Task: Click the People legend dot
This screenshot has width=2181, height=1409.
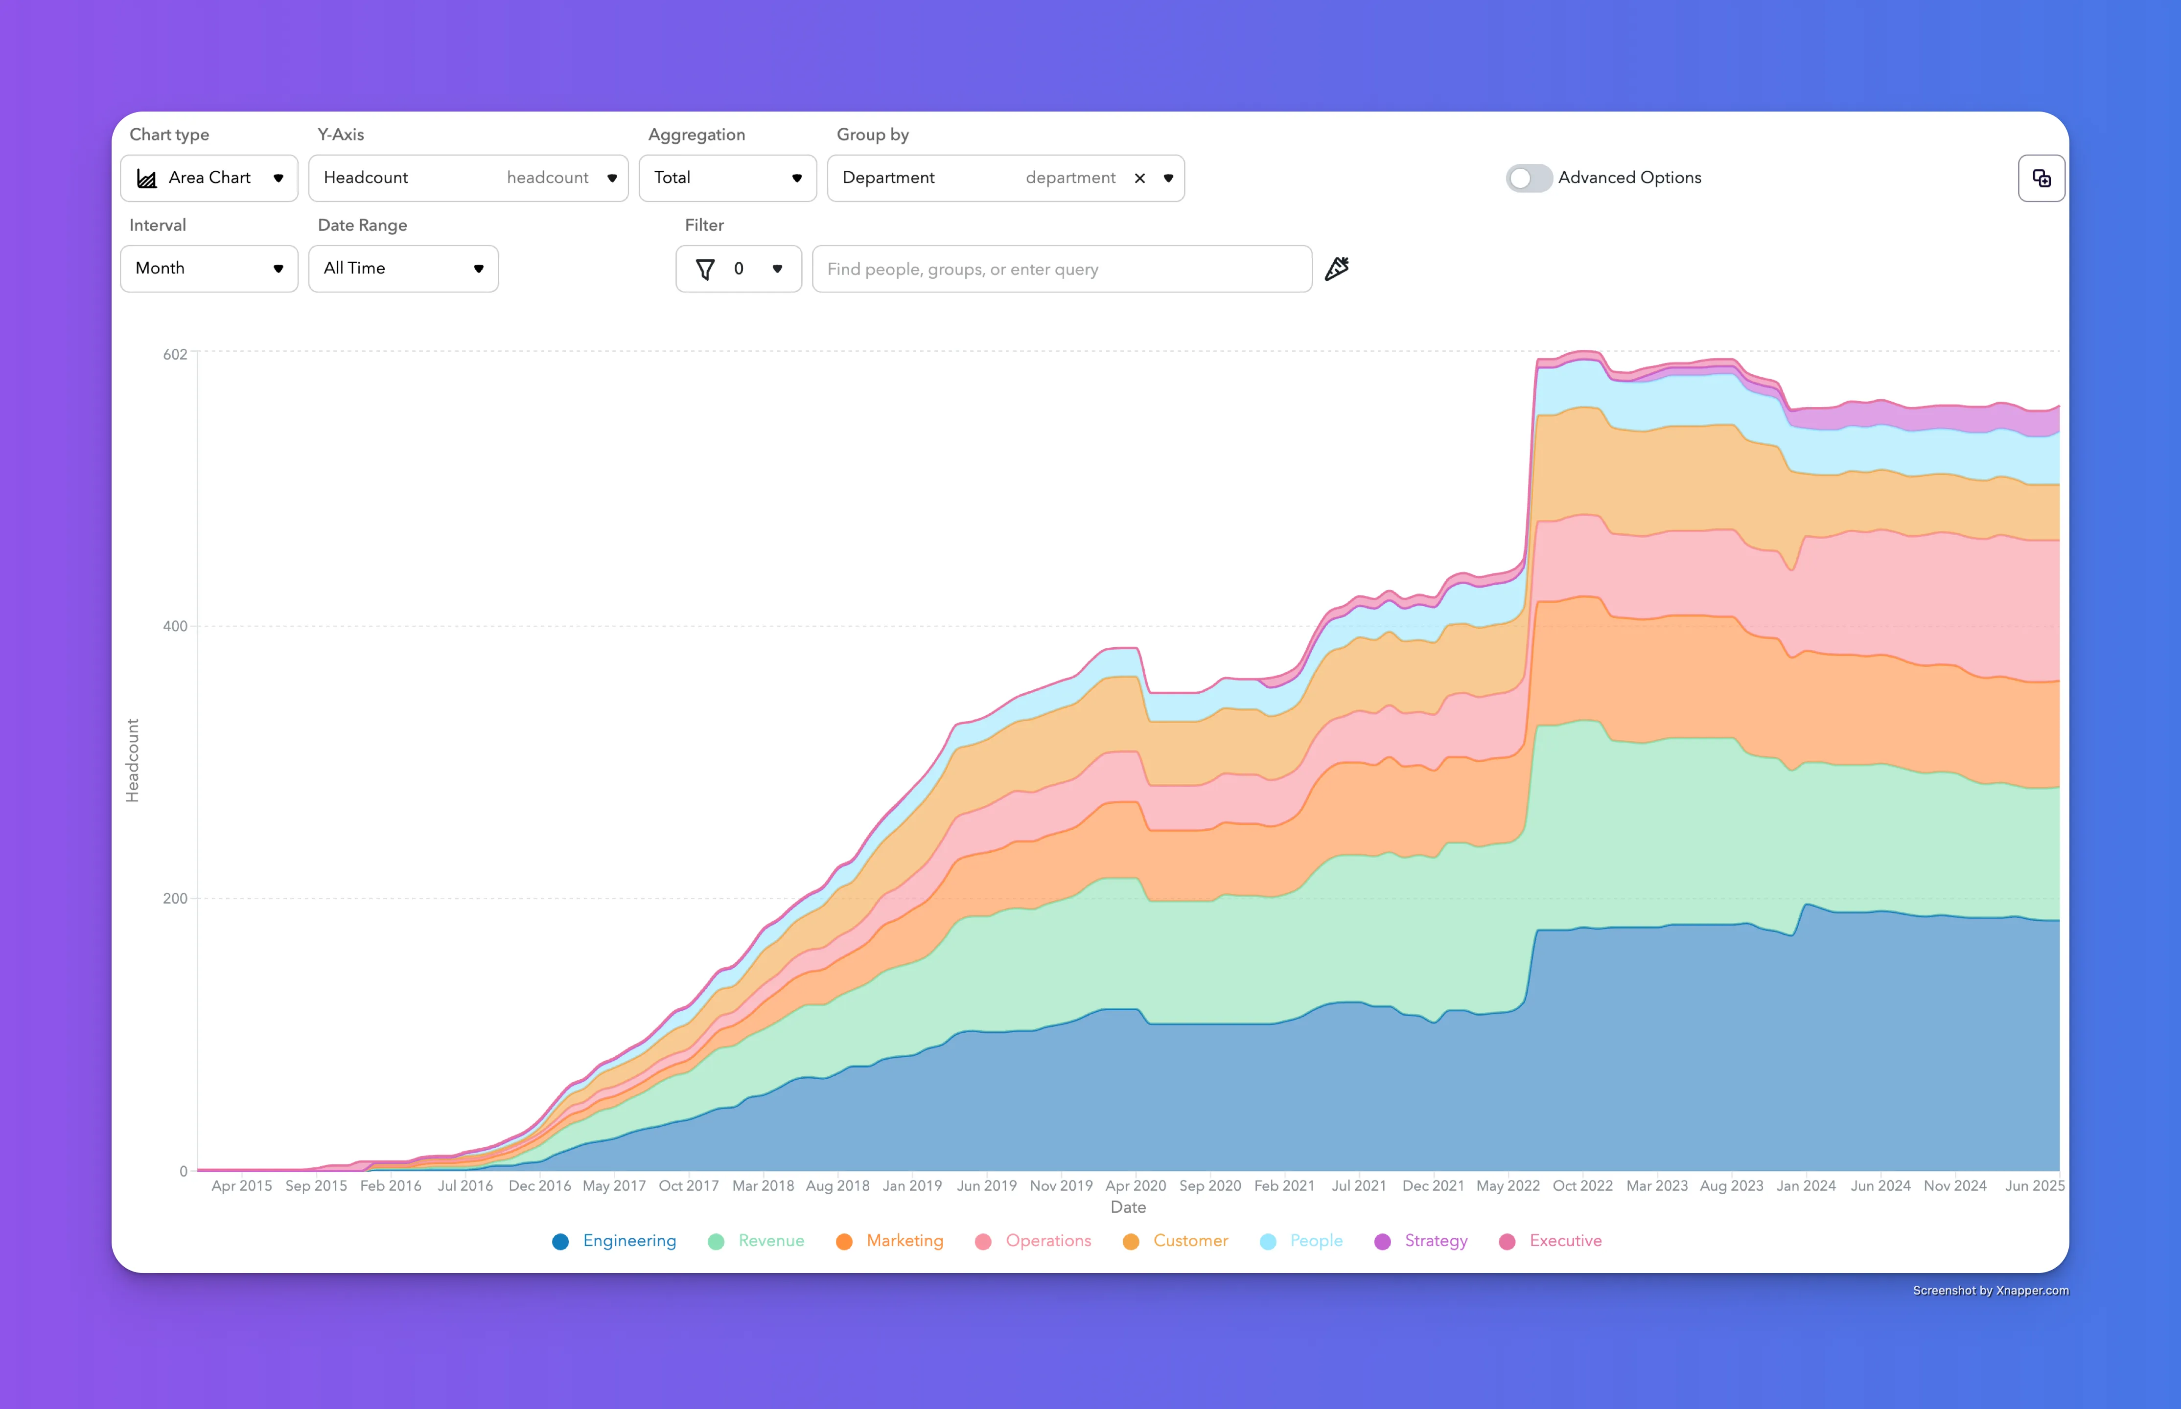Action: point(1268,1242)
